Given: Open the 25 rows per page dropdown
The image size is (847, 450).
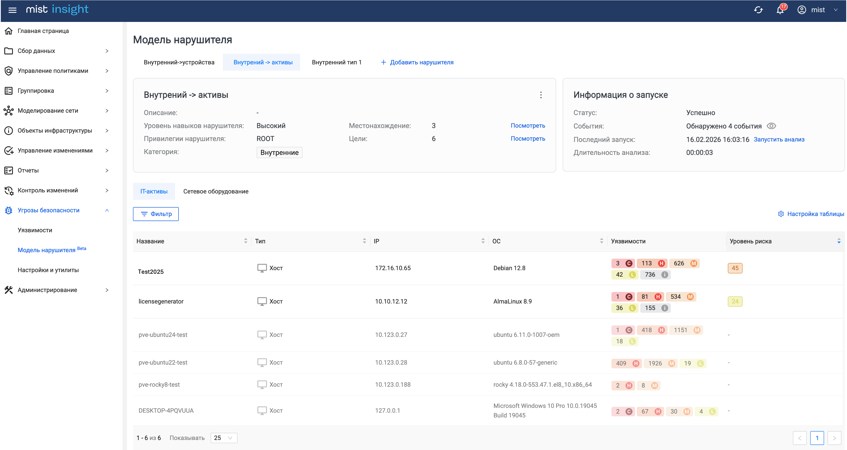Looking at the screenshot, I should 224,438.
